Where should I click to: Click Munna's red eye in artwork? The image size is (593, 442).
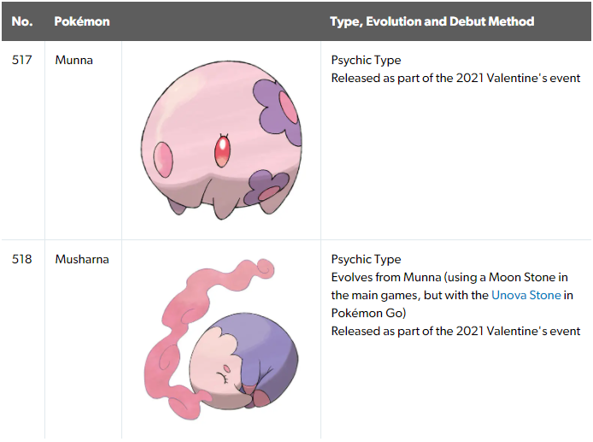pyautogui.click(x=222, y=151)
